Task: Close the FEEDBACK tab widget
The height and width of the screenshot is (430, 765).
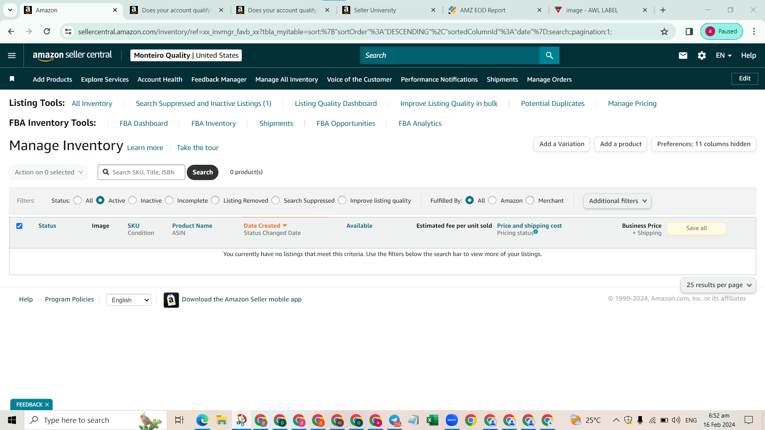Action: [47, 405]
